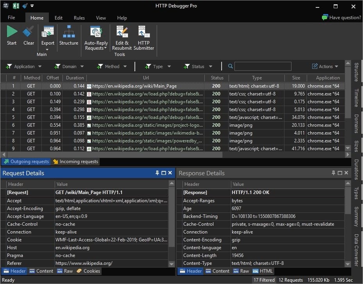Image resolution: width=363 pixels, height=284 pixels.
Task: Switch to Incoming requests tab
Action: pos(75,162)
